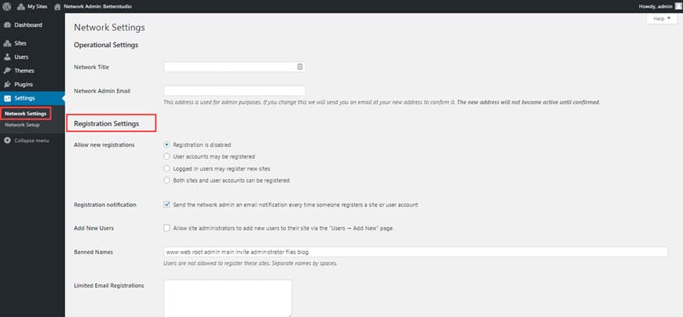Click into Network Title field
This screenshot has width=683, height=317.
tap(235, 67)
